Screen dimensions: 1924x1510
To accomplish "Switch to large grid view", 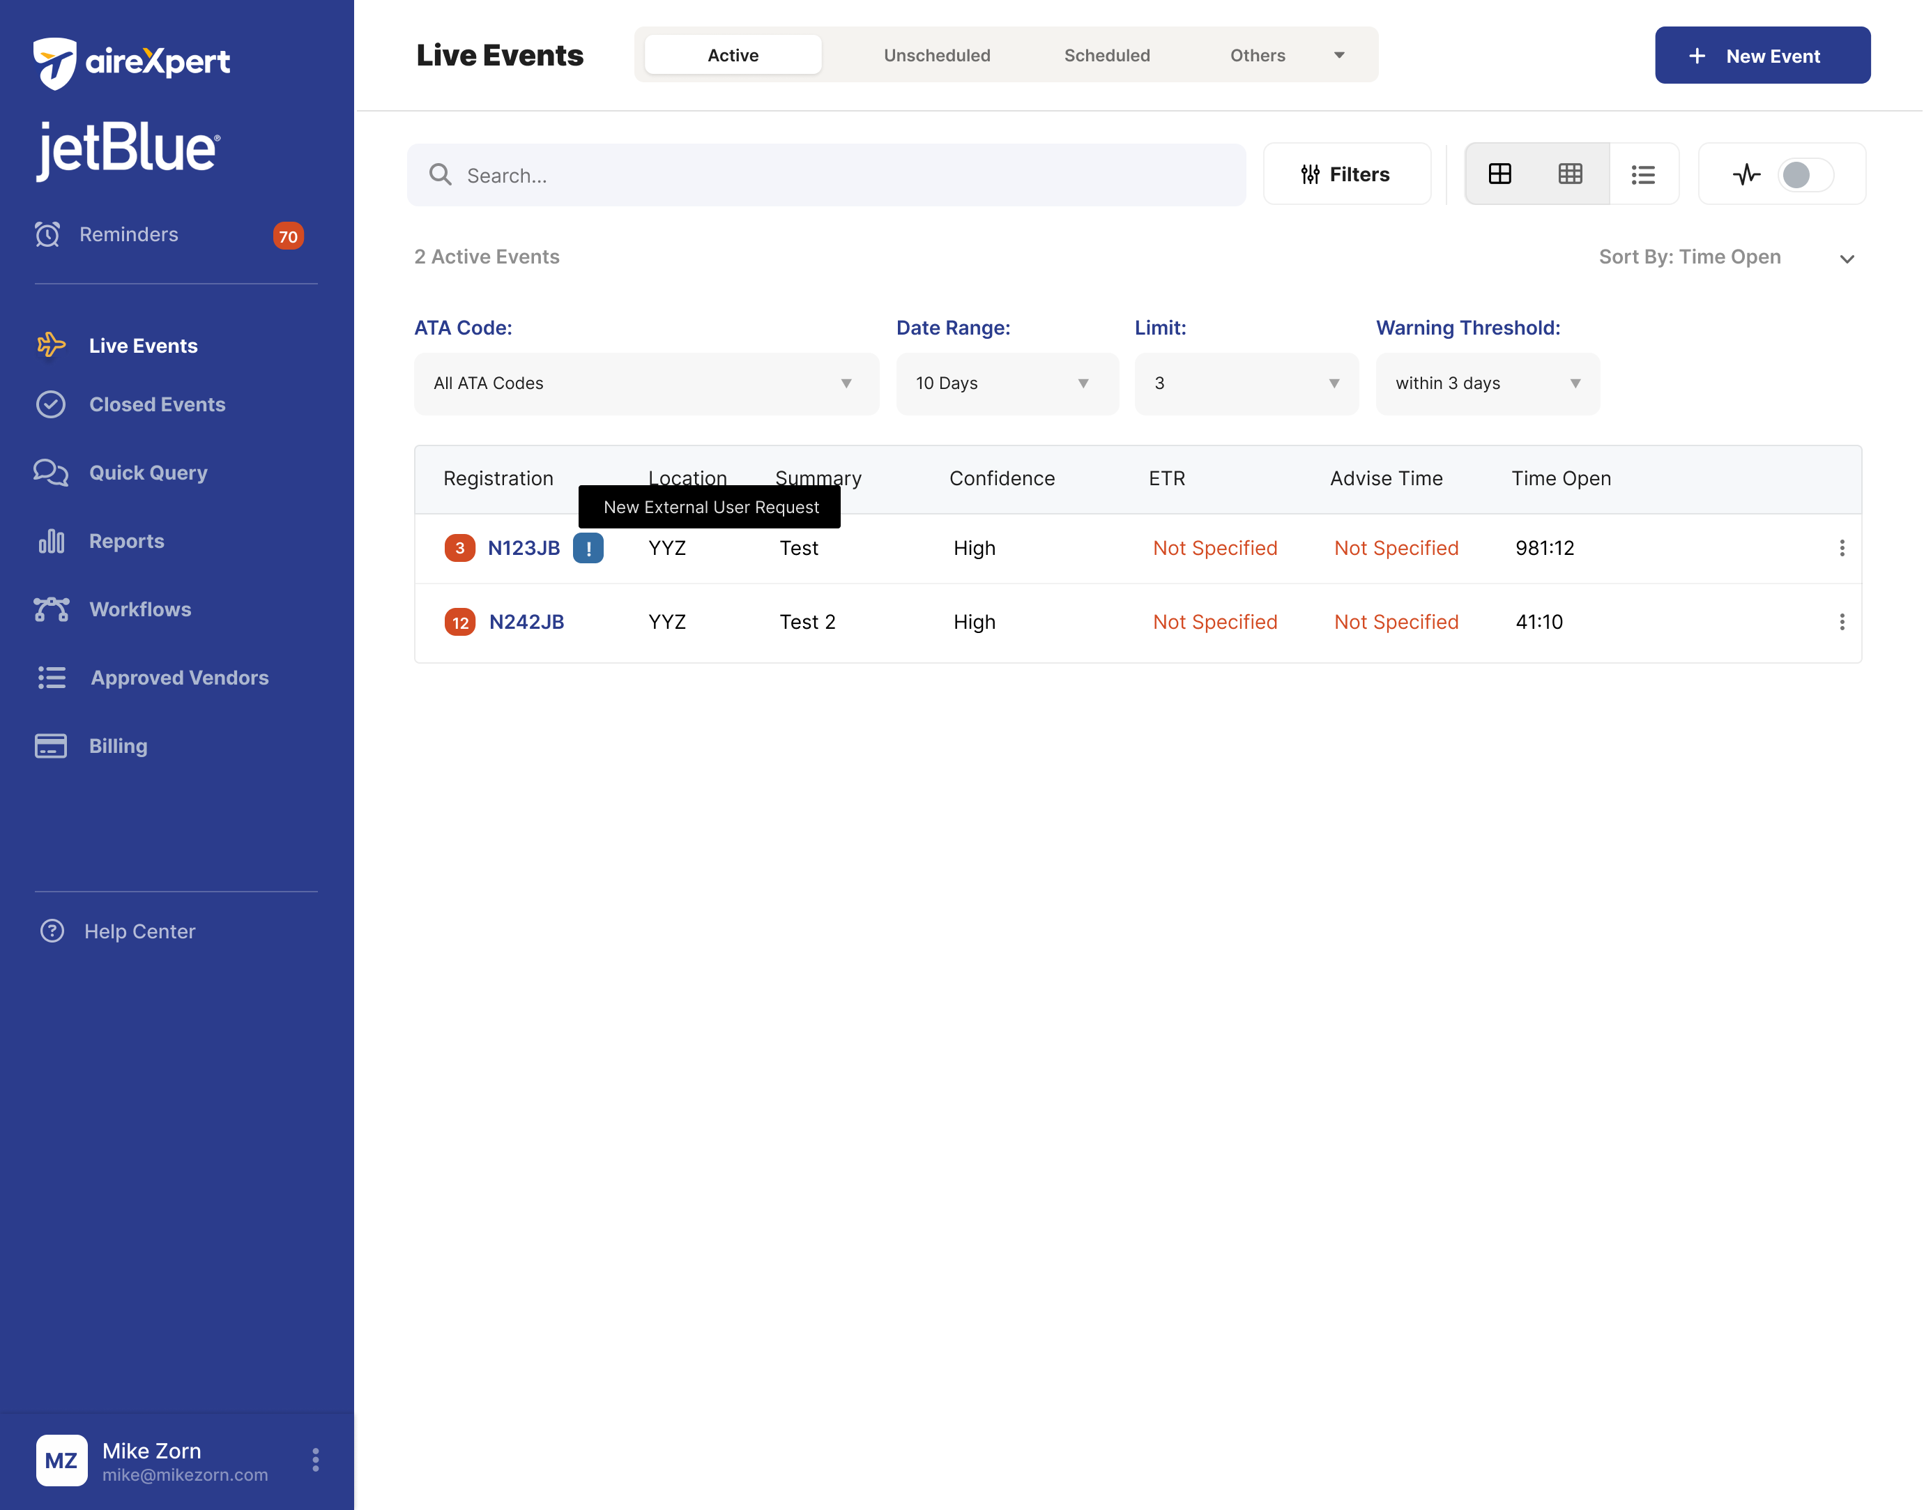I will pyautogui.click(x=1499, y=174).
